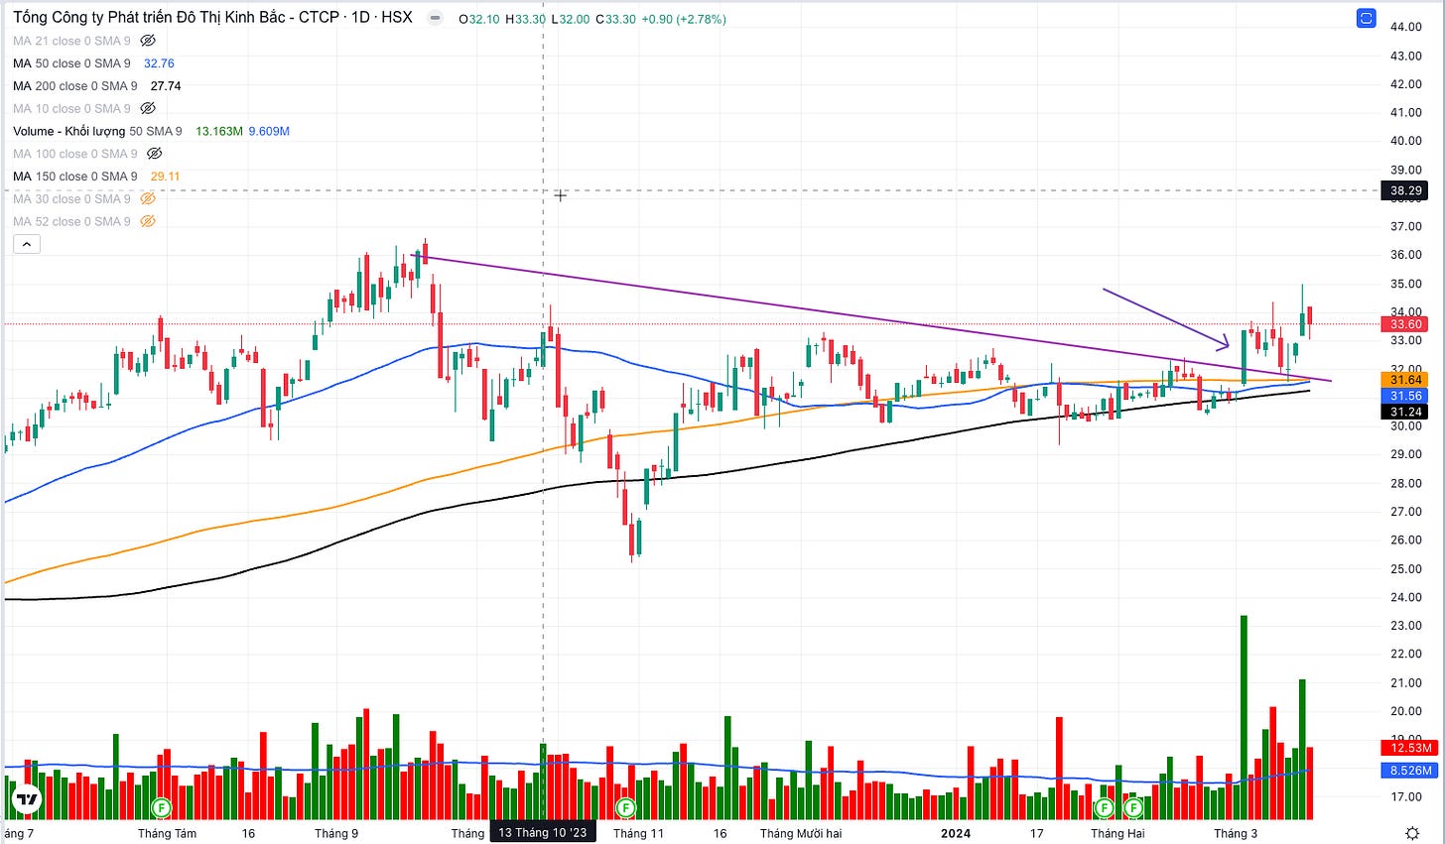Click the grey pill status icon beside HSX
Screen dimensions: 1445x844
pyautogui.click(x=435, y=18)
